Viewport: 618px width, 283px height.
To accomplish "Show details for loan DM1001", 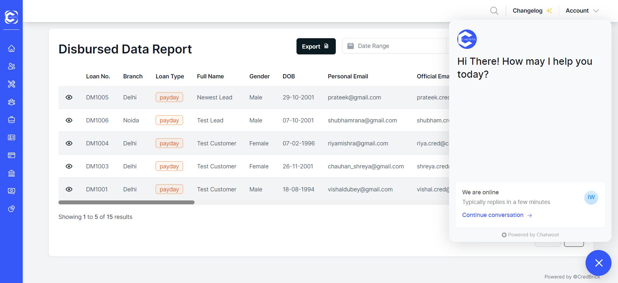I will pos(69,189).
